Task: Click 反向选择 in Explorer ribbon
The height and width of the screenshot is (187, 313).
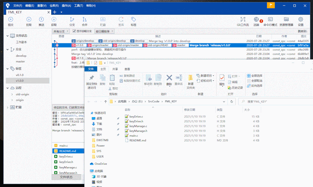Action: [x=255, y=86]
